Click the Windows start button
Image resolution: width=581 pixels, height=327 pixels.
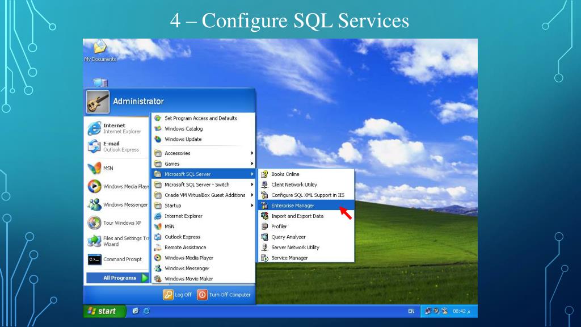(104, 311)
